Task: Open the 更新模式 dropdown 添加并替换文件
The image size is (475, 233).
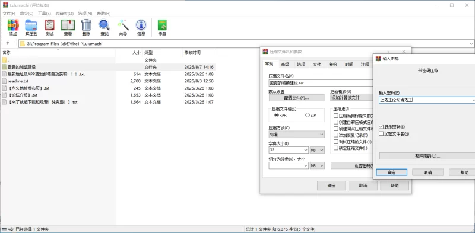Action: (351, 97)
